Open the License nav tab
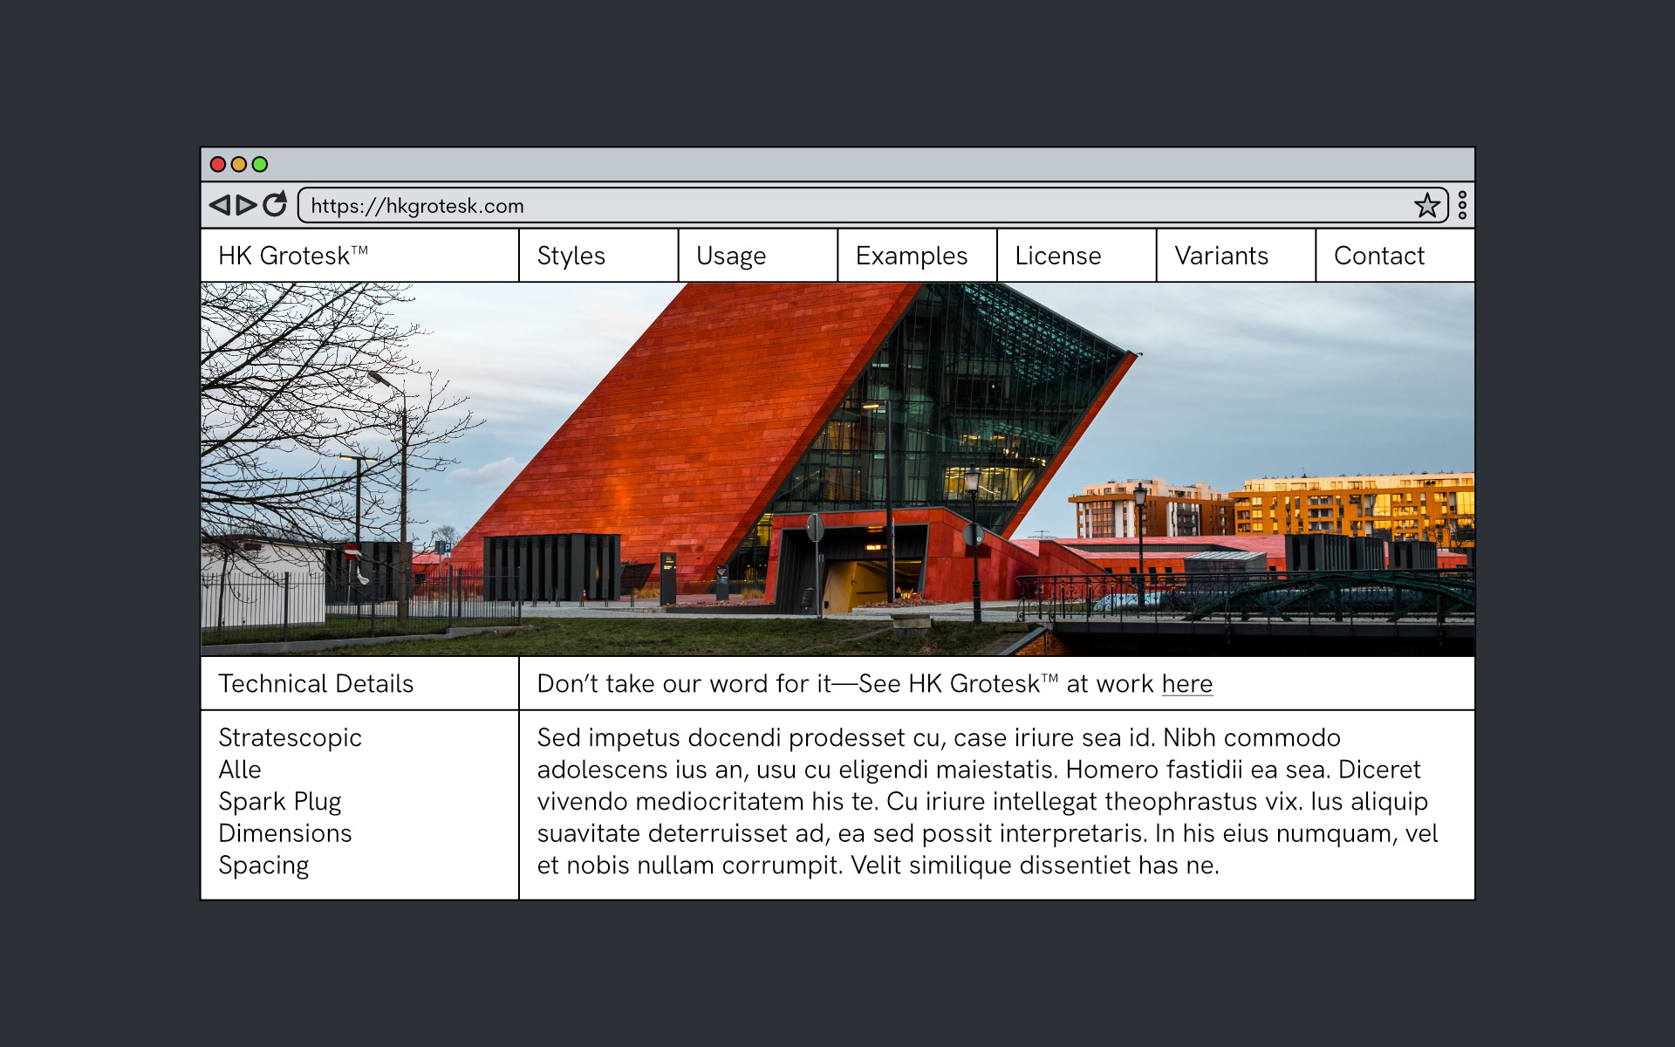The image size is (1675, 1047). [1077, 256]
